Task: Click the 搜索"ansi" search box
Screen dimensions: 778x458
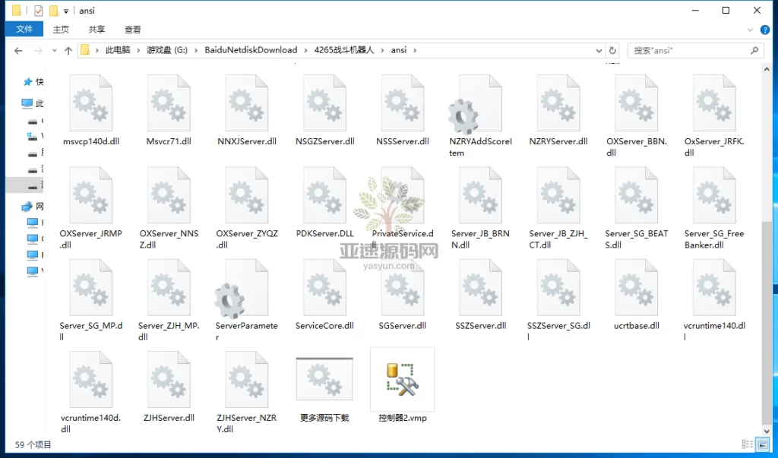Action: click(688, 50)
